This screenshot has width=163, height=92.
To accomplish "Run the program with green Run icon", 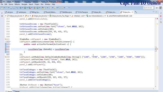I will 25,8.
